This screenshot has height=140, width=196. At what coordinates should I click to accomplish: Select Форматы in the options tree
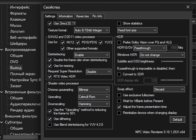pyautogui.click(x=18, y=13)
